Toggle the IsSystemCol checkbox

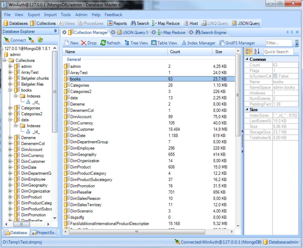tap(275, 76)
